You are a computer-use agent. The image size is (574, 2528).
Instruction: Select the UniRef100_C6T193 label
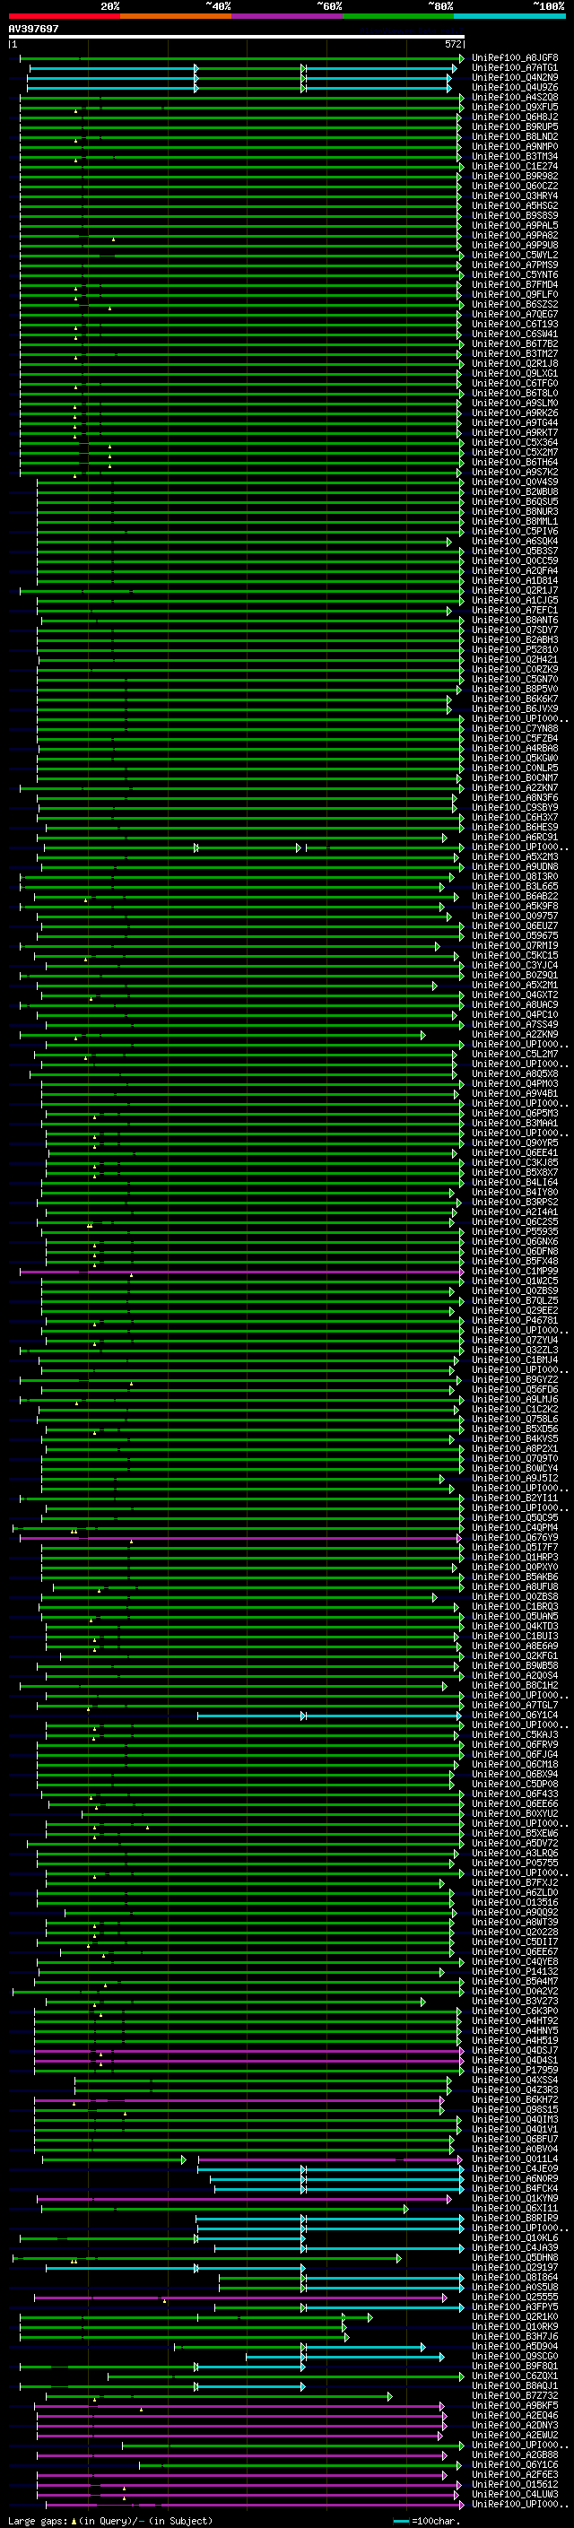pos(515,324)
